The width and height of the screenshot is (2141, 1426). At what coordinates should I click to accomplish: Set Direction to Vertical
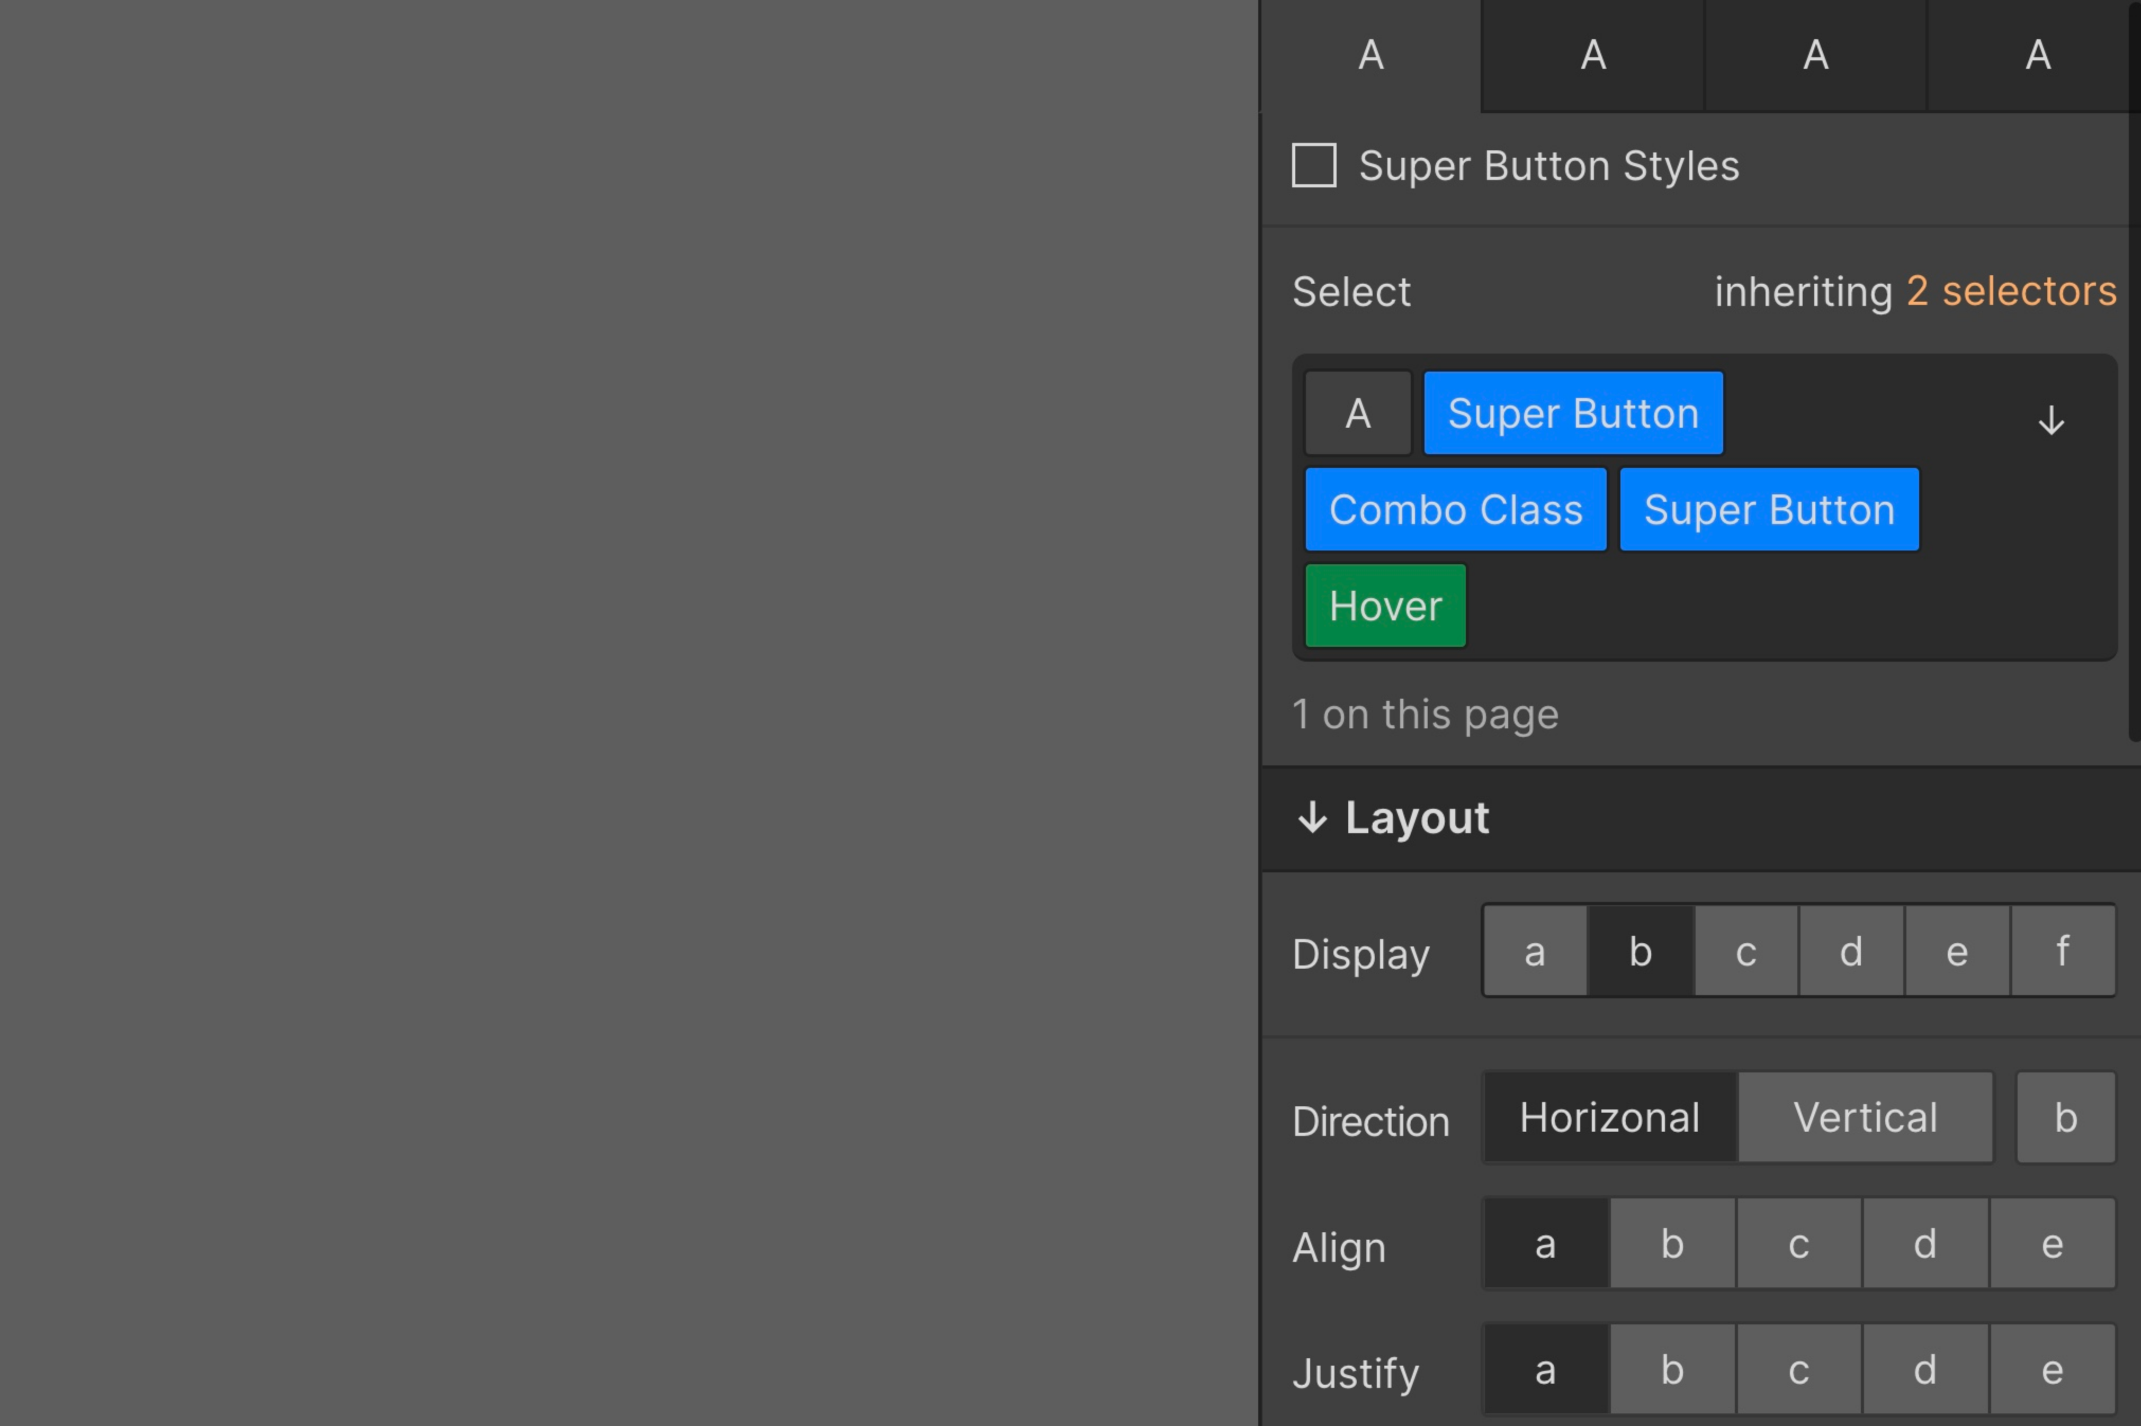[x=1865, y=1116]
